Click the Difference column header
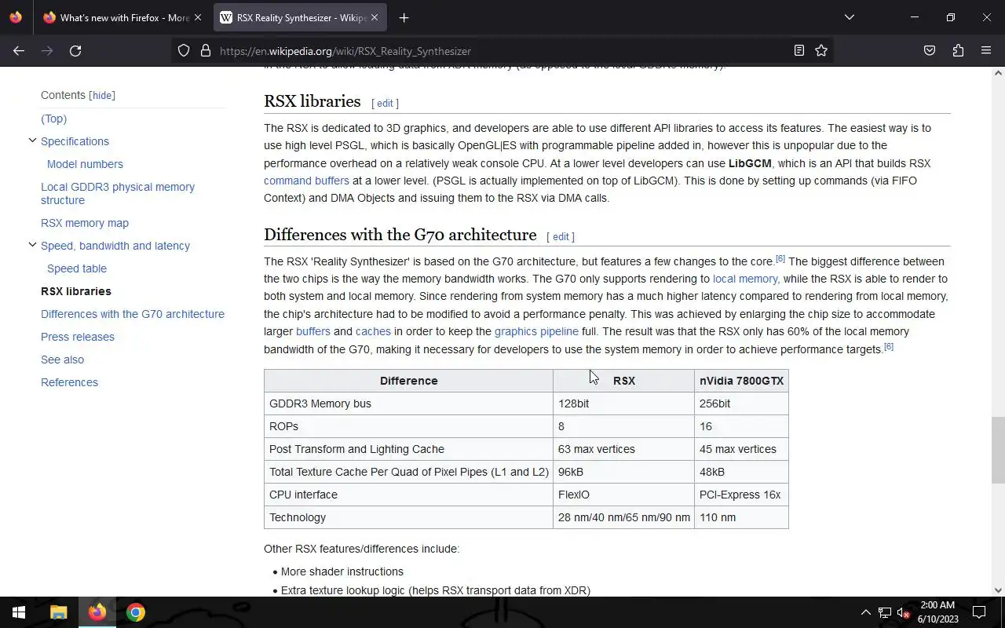 pos(409,381)
